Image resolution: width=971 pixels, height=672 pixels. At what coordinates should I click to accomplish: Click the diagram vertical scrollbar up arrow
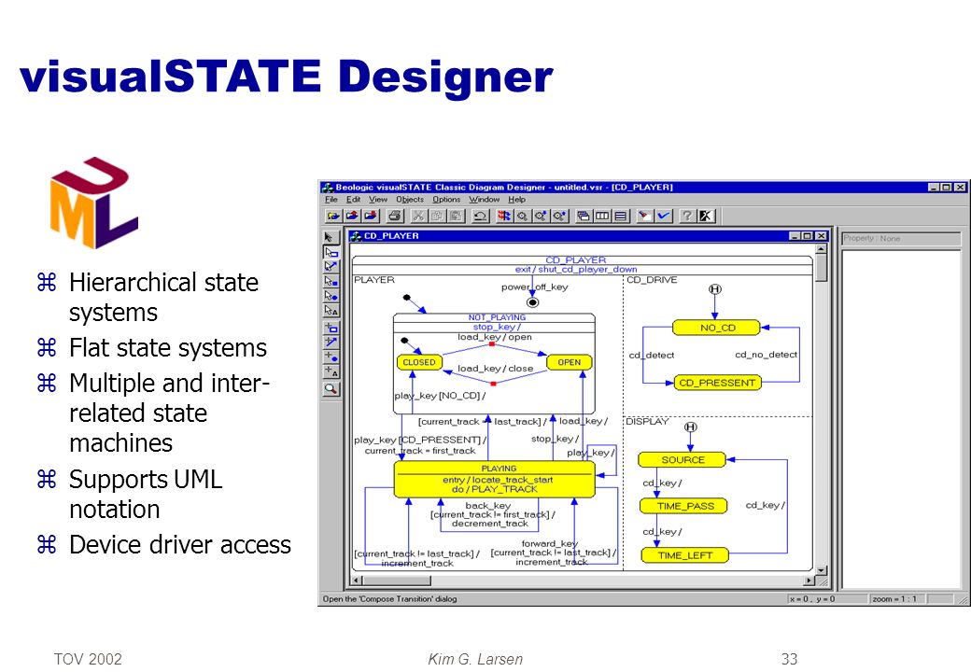point(821,249)
